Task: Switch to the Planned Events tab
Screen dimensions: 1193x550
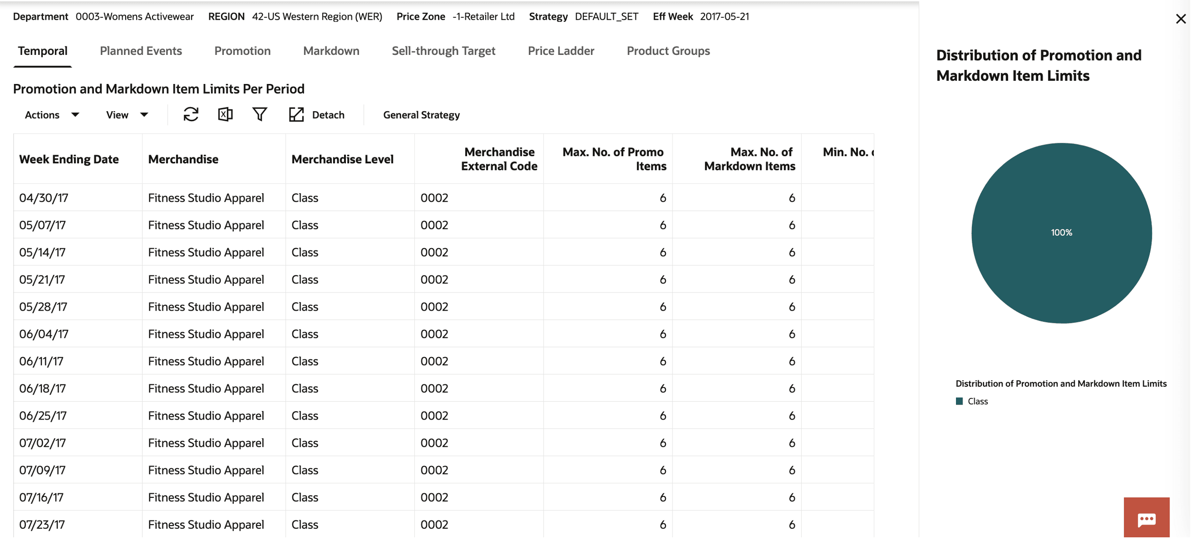Action: pos(141,51)
